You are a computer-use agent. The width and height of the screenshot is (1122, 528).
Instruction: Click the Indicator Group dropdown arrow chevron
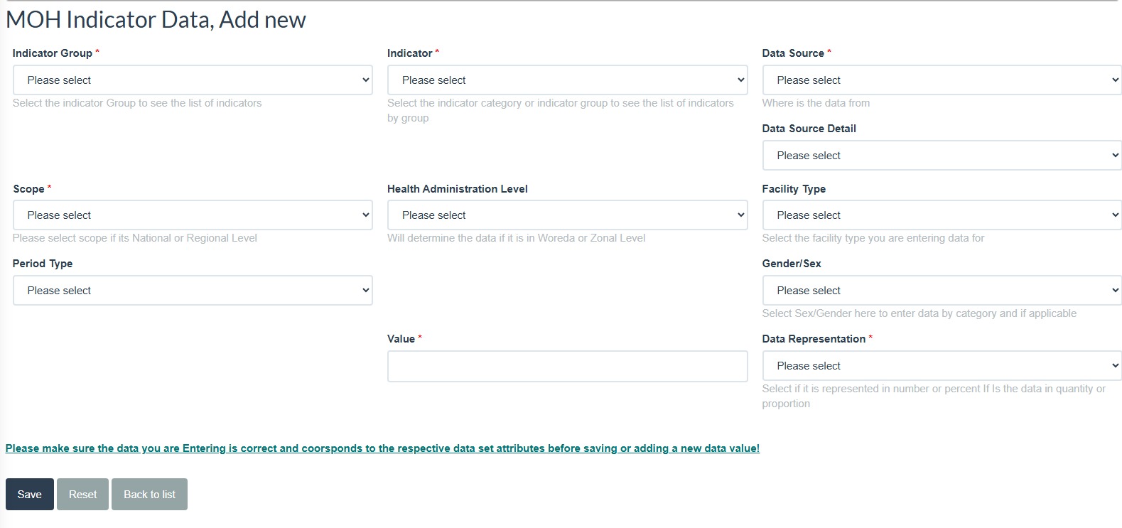click(x=366, y=80)
